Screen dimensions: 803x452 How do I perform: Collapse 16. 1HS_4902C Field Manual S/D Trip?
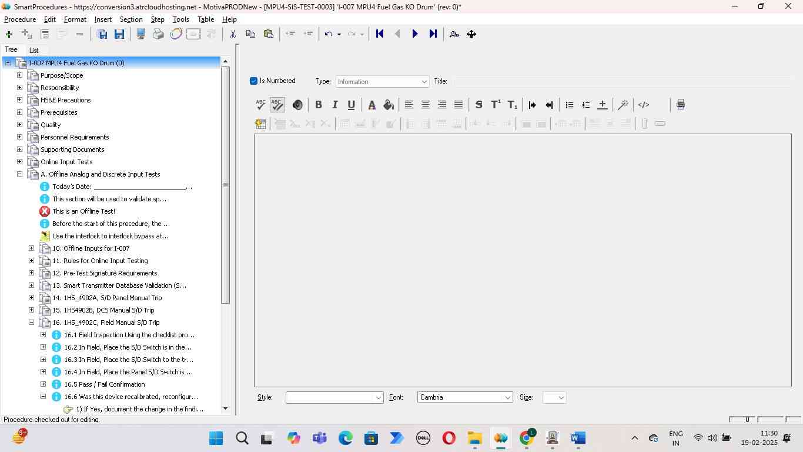tap(31, 323)
